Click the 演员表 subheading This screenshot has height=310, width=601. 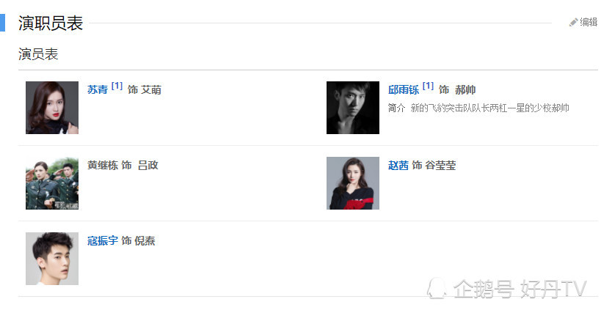(x=38, y=54)
